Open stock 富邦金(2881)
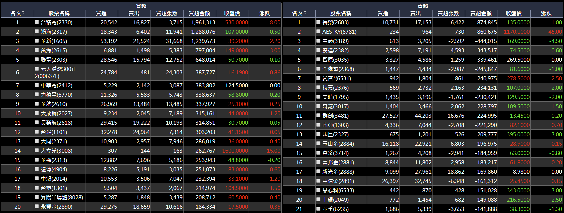The image size is (564, 213). (338, 162)
